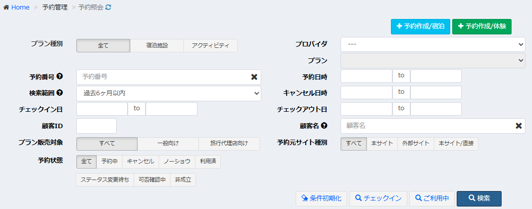Focus the 顧客ID input field

tap(96, 126)
